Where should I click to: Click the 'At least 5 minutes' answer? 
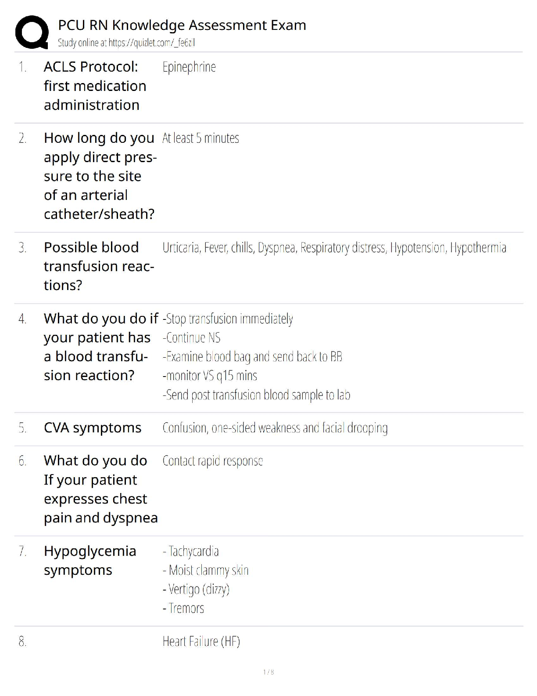click(200, 138)
